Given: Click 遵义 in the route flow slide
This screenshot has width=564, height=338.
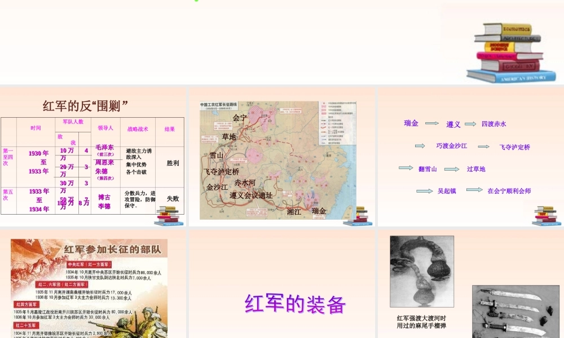Looking at the screenshot, I should click(x=453, y=124).
